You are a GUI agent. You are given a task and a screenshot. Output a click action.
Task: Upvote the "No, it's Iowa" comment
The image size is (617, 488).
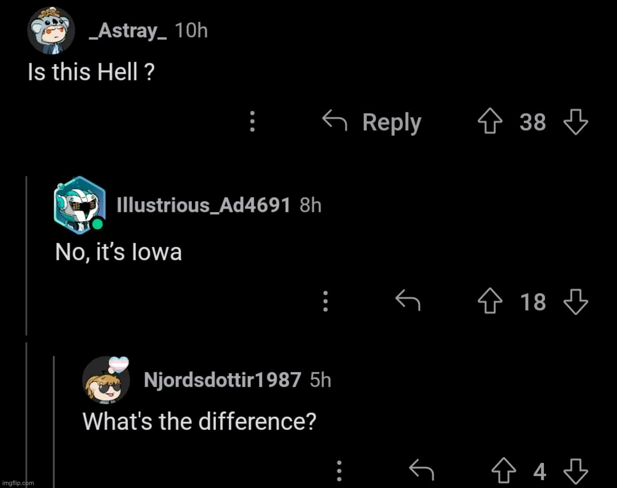tap(488, 302)
